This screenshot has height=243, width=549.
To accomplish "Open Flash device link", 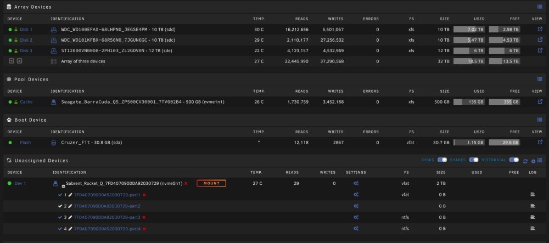I will (x=25, y=143).
